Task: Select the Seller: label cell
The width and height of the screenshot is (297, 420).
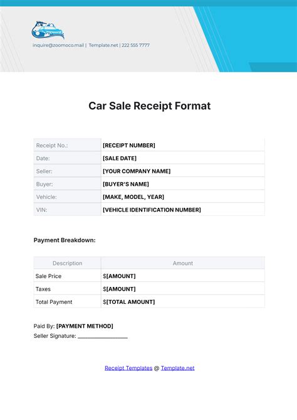Action: [68, 171]
